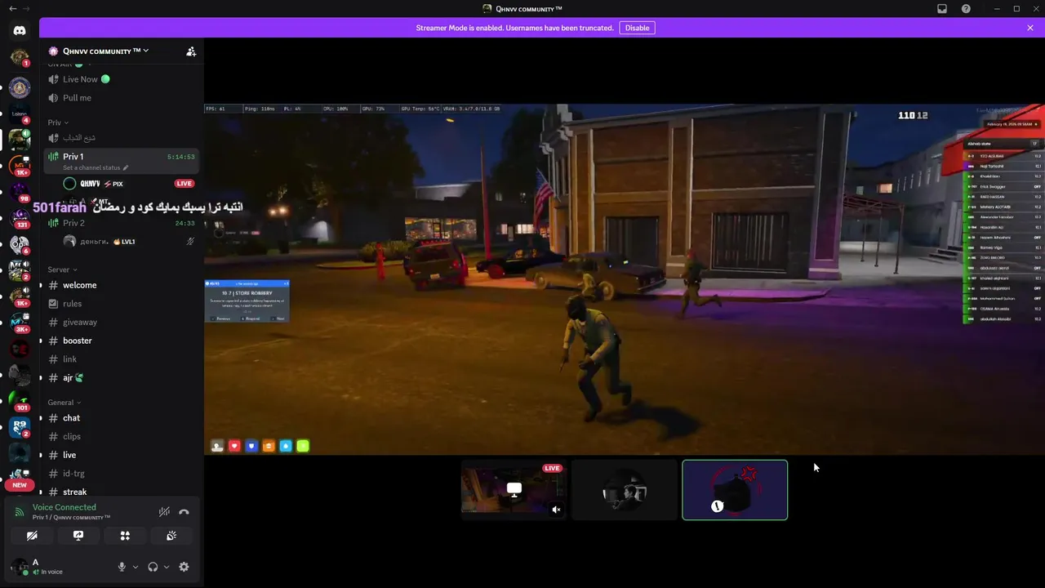This screenshot has height=588, width=1045.
Task: Open the server icon with badge 98
Action: click(20, 192)
